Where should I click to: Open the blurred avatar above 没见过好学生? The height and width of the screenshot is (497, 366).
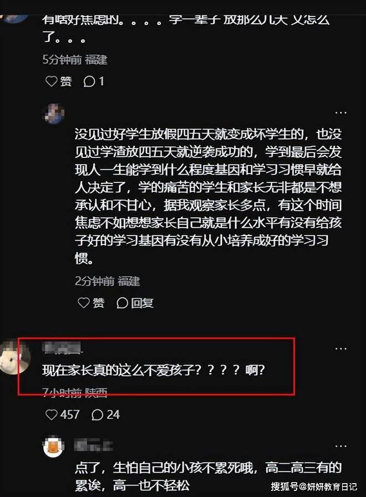[53, 113]
